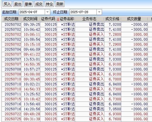This screenshot has height=122, width=152.
Task: Sort by 成交日期 column header
Action: click(11, 19)
